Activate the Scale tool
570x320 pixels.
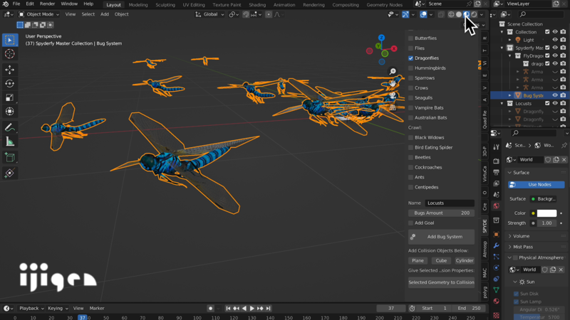10,97
